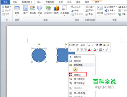Insert a 空白页 blank page
Viewport: 127px width, 97px height.
(x=7, y=10)
